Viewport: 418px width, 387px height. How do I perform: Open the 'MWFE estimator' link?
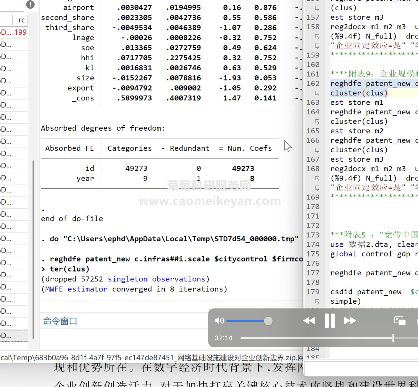76,289
